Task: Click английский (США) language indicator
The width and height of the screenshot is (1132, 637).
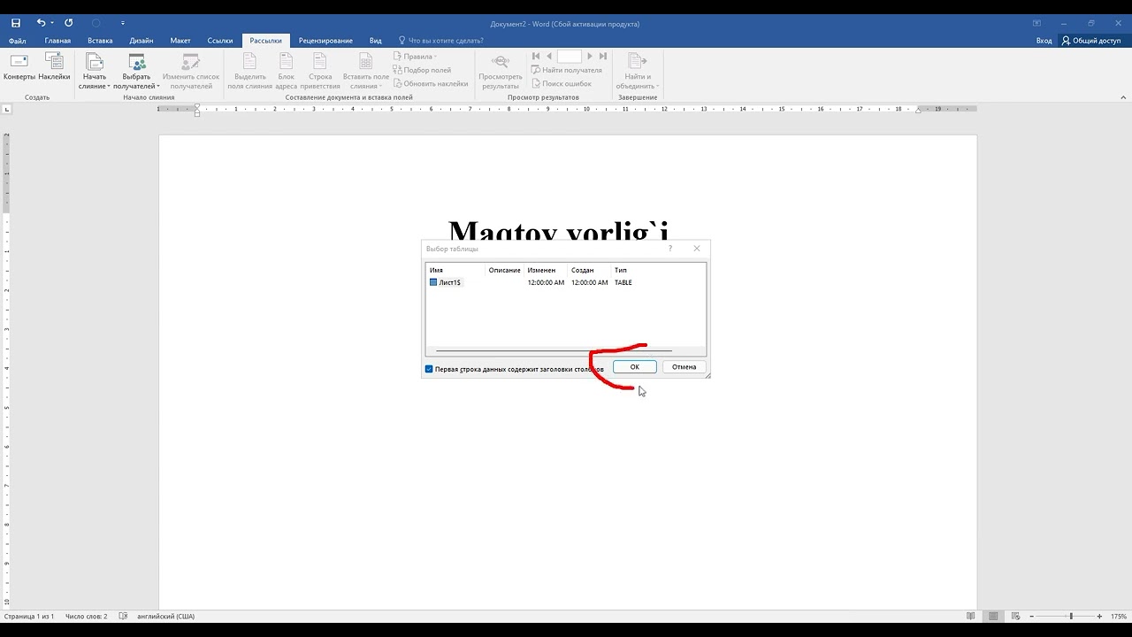Action: click(x=166, y=616)
